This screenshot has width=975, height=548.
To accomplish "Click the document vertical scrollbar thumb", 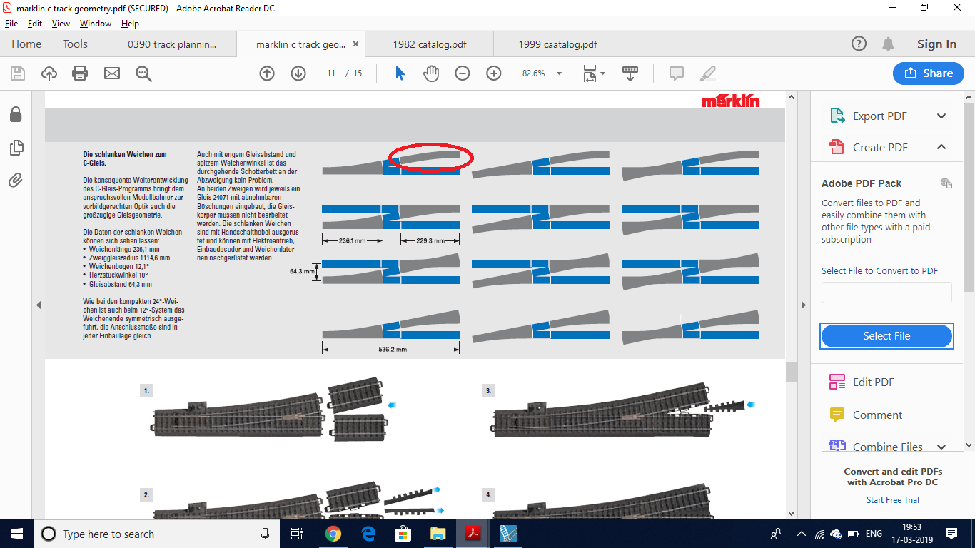I will tap(791, 372).
